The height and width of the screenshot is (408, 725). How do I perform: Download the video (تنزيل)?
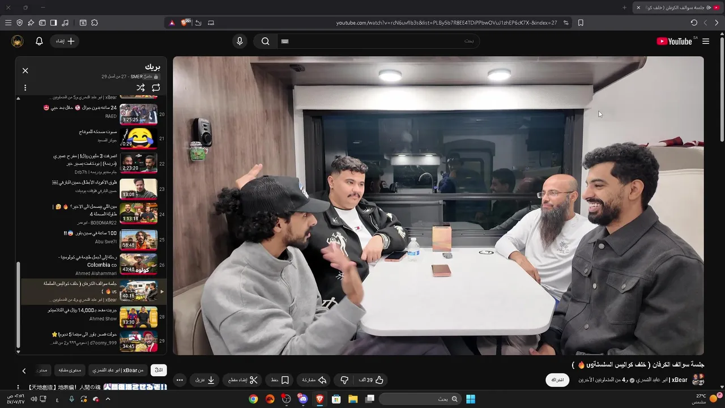tap(206, 380)
